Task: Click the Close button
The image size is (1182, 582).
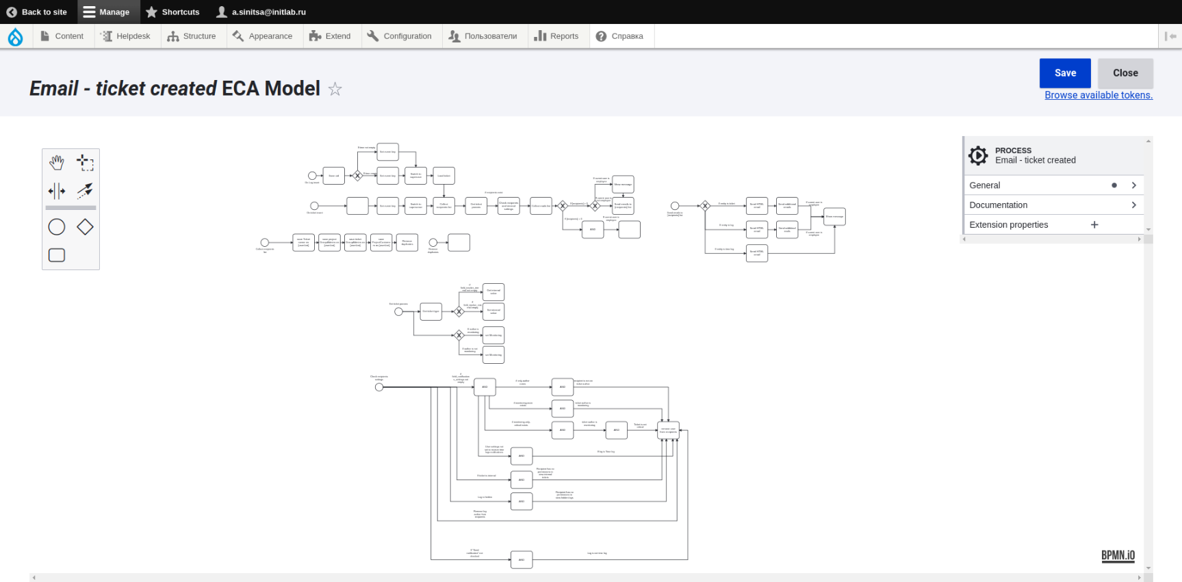Action: click(x=1125, y=73)
